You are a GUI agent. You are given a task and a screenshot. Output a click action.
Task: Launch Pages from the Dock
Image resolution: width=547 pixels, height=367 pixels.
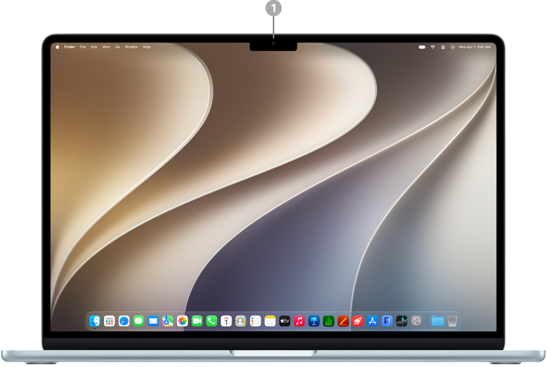(343, 320)
